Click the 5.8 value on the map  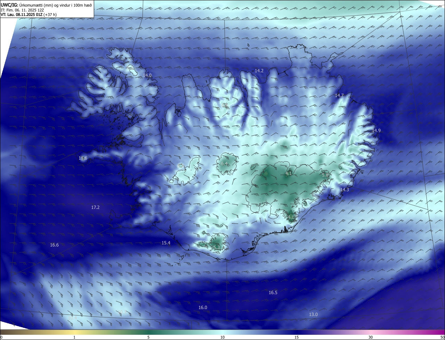pyautogui.click(x=325, y=175)
